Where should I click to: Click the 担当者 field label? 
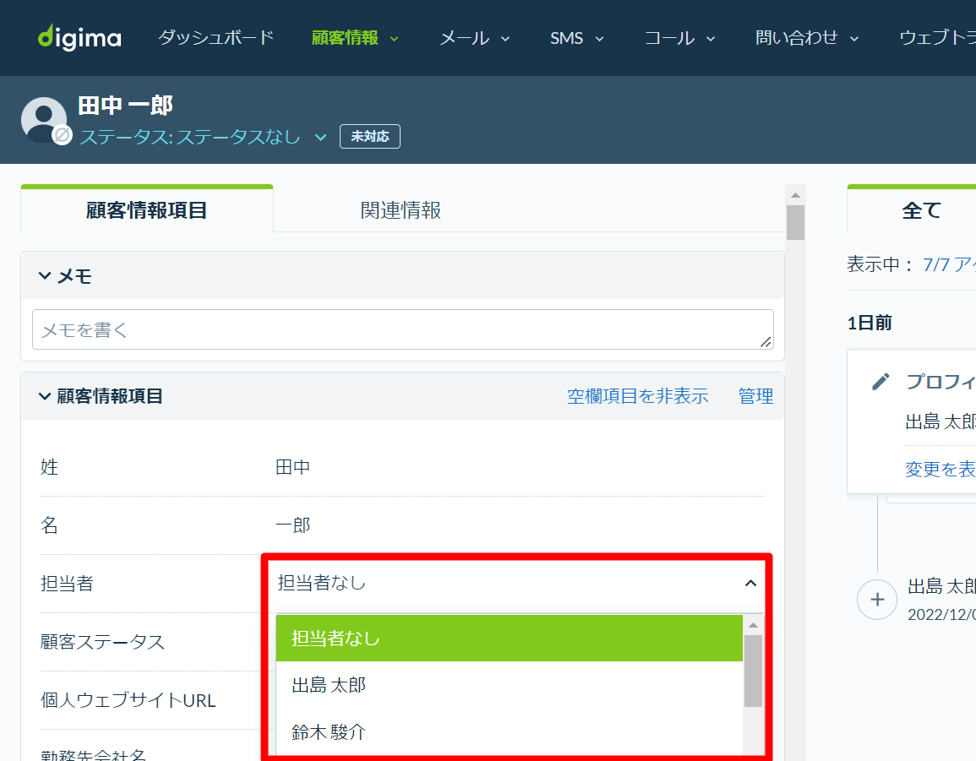[67, 583]
